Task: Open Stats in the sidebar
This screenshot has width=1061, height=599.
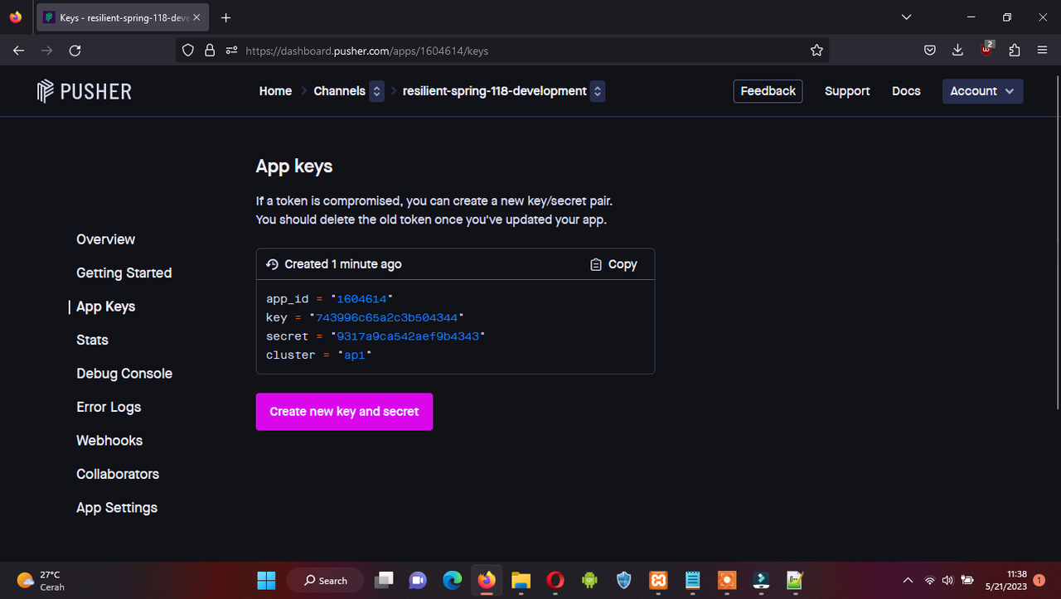Action: point(92,340)
